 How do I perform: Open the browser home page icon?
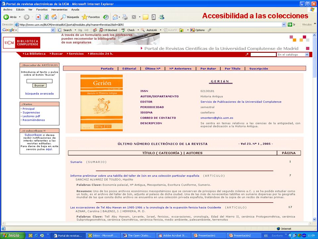pos(54,17)
